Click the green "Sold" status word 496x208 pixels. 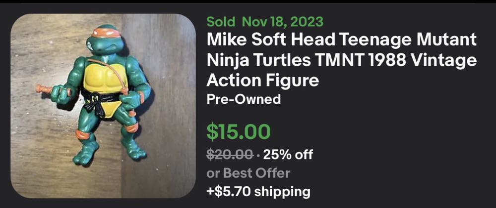[221, 22]
